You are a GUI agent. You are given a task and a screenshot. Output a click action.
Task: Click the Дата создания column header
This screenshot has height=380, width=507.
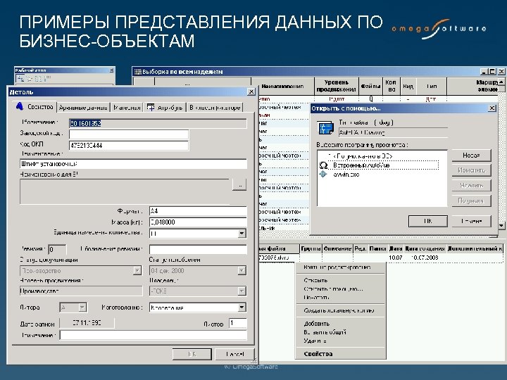pyautogui.click(x=425, y=248)
